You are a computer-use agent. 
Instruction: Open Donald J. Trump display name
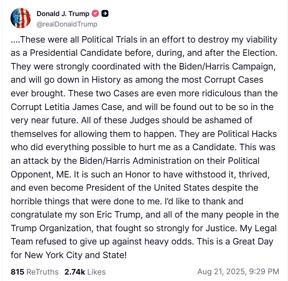[x=63, y=14]
